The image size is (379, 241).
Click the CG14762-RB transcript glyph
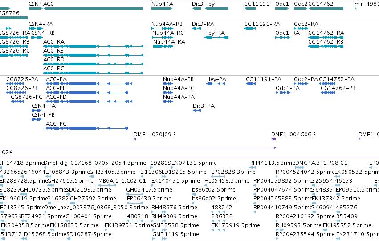tap(326, 46)
